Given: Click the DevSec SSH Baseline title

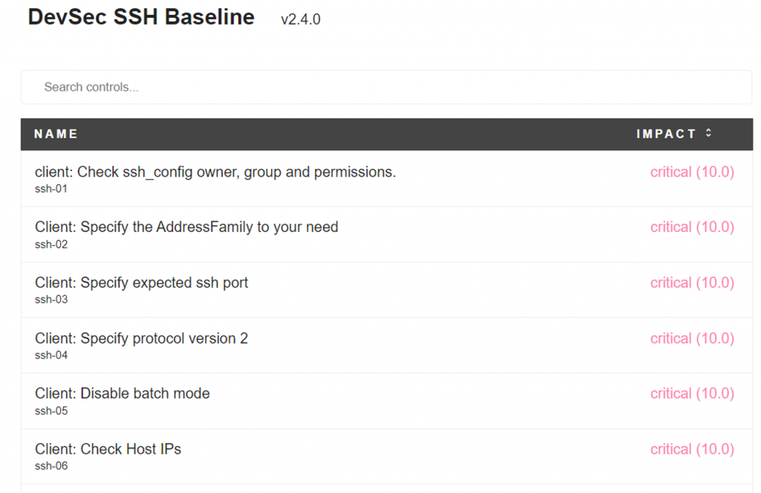Looking at the screenshot, I should tap(141, 17).
